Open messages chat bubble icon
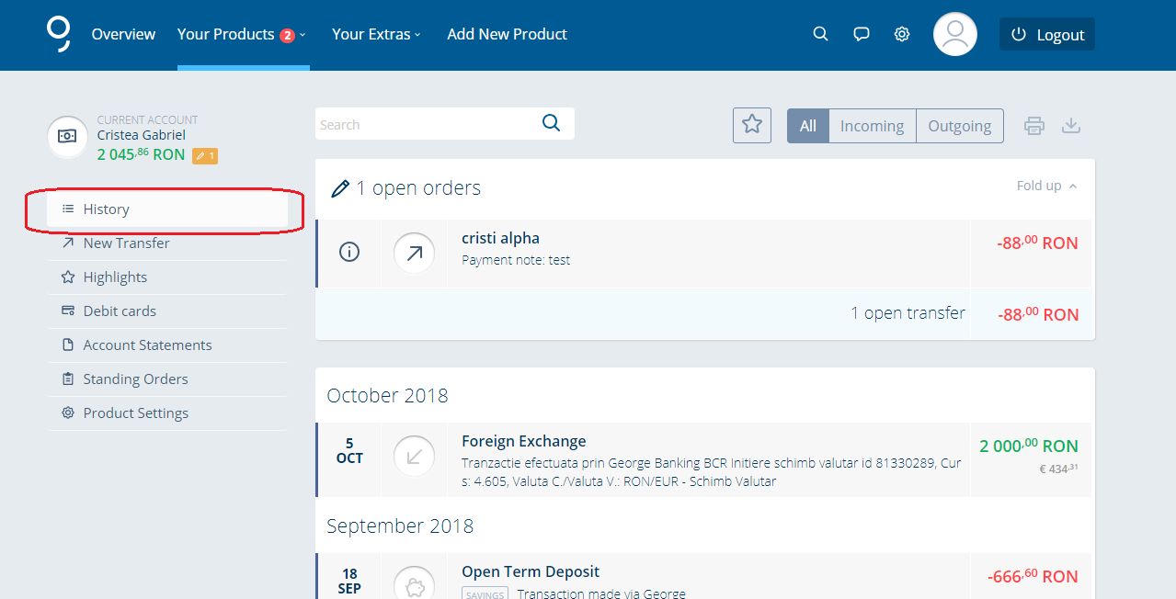Viewport: 1176px width, 599px height. pos(862,34)
